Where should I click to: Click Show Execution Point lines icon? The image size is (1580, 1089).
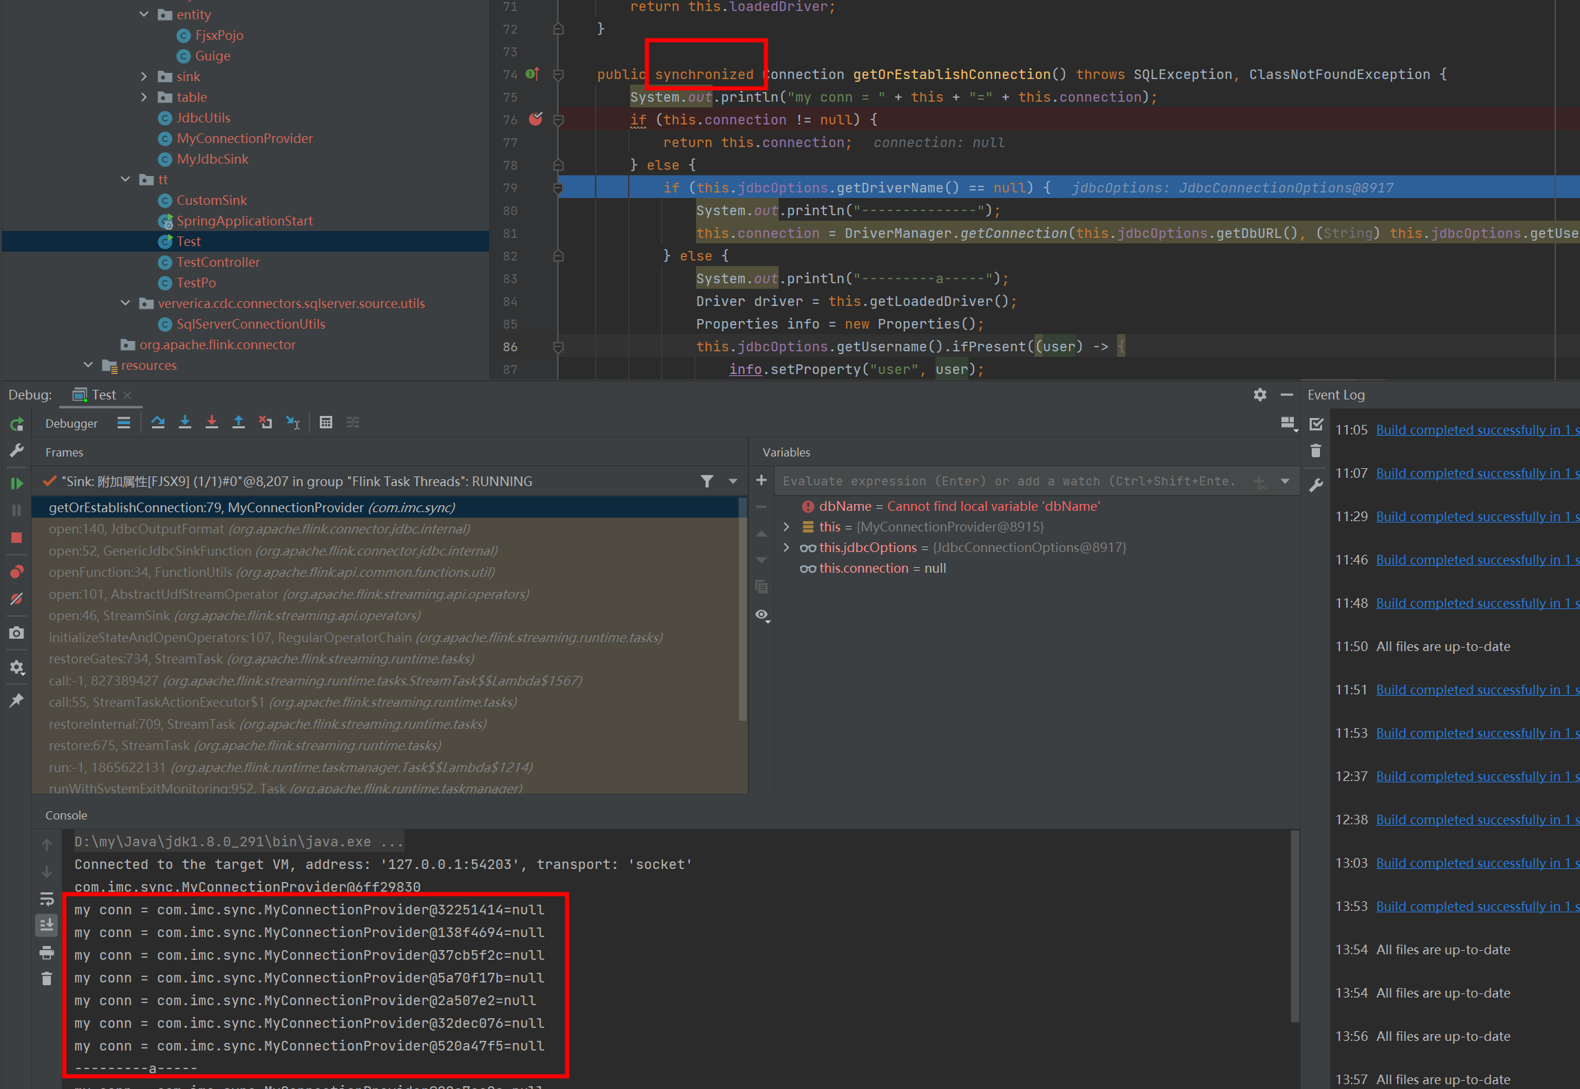(x=124, y=422)
